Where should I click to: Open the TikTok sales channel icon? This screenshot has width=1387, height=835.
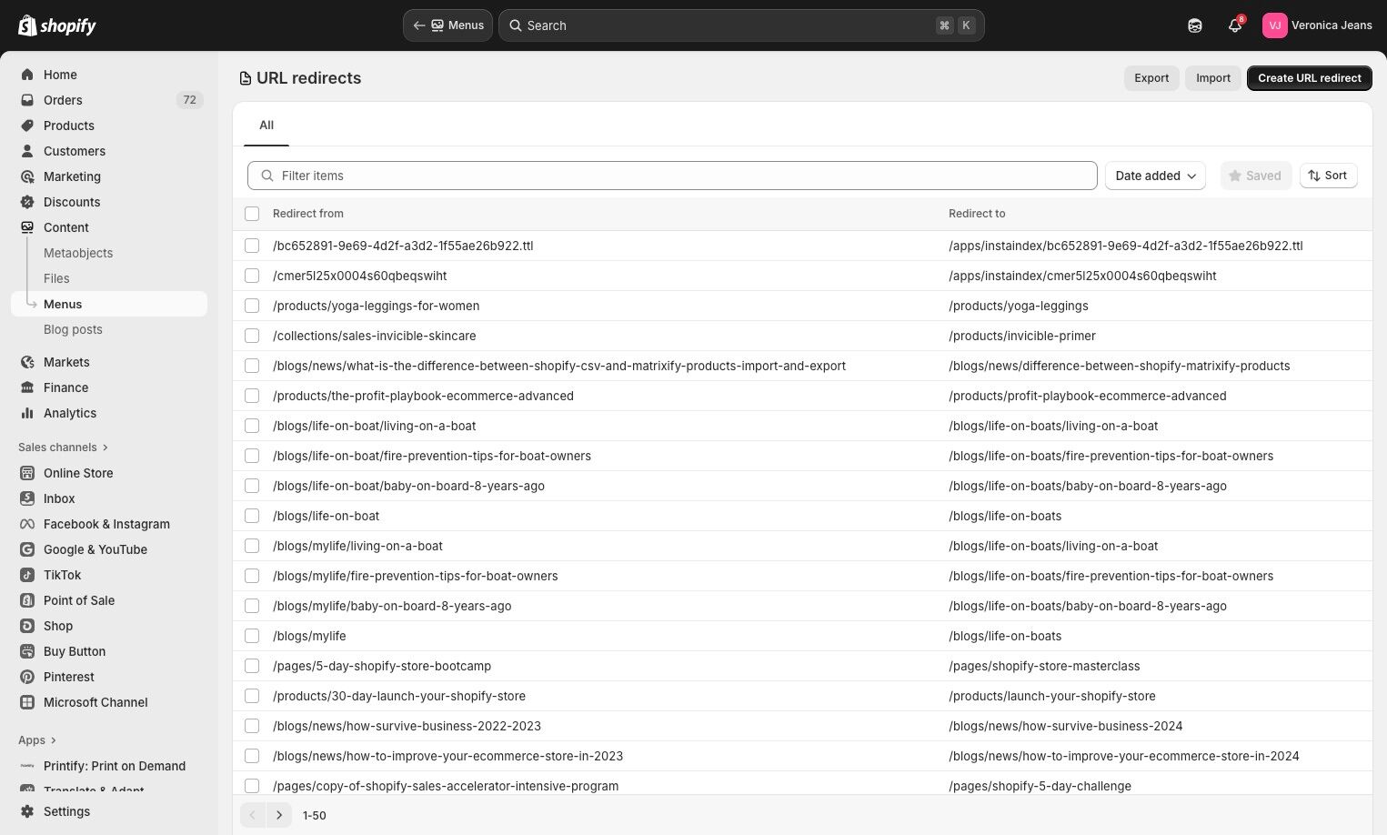click(x=27, y=575)
